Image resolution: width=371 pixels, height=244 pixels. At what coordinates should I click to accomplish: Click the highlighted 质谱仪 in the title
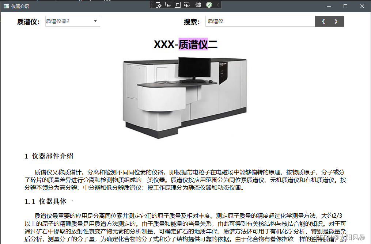[193, 44]
